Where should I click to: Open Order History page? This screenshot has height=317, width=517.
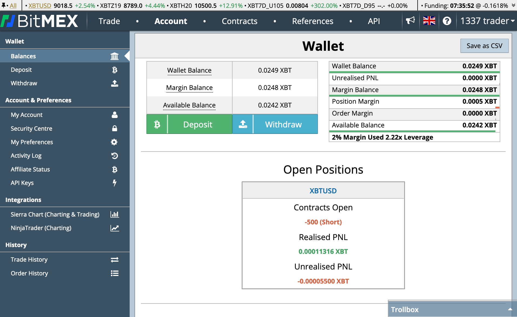coord(65,273)
